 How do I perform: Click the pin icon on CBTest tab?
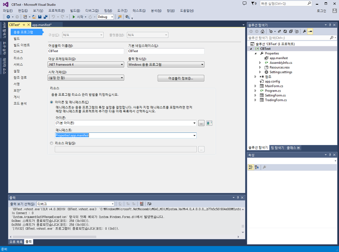24,25
